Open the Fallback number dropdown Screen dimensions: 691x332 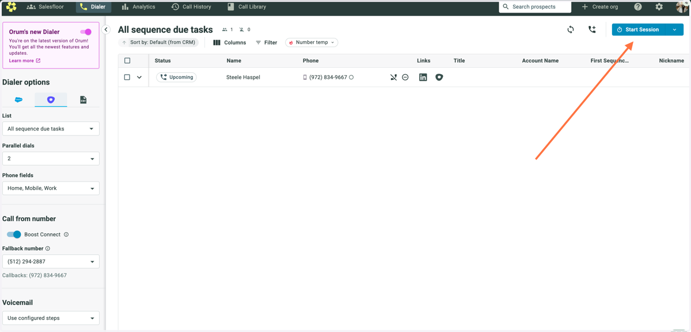[51, 261]
